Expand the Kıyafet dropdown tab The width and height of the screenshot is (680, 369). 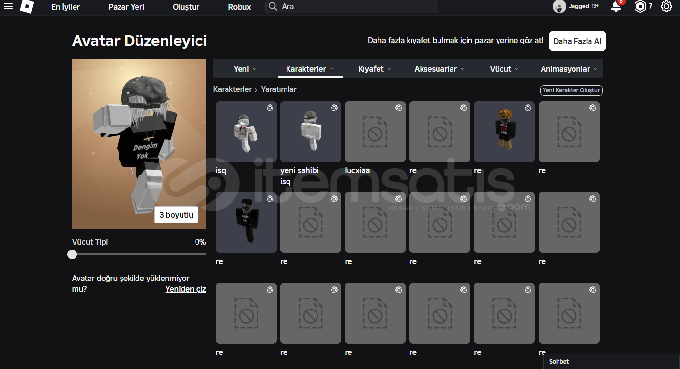click(x=375, y=69)
